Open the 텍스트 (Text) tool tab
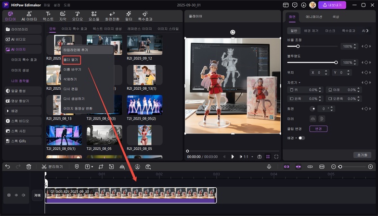The image size is (378, 216). (x=48, y=16)
